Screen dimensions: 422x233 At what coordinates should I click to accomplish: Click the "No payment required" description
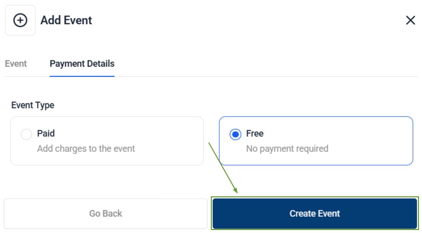coord(287,148)
